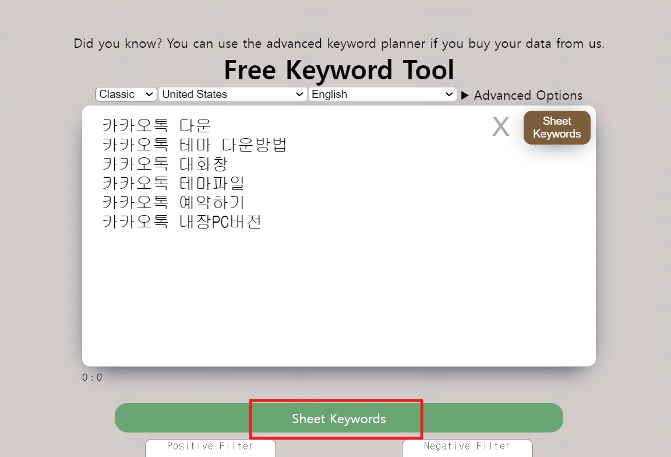Click inside the Negative Filter field
The width and height of the screenshot is (671, 457).
[468, 447]
